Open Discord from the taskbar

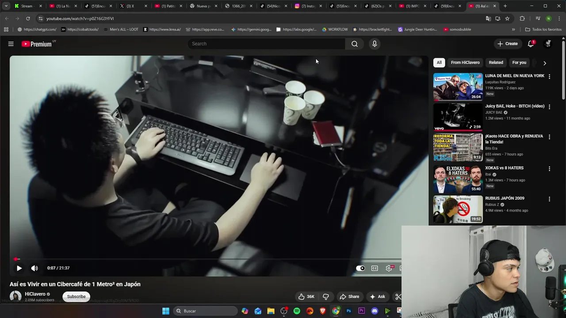(375, 311)
